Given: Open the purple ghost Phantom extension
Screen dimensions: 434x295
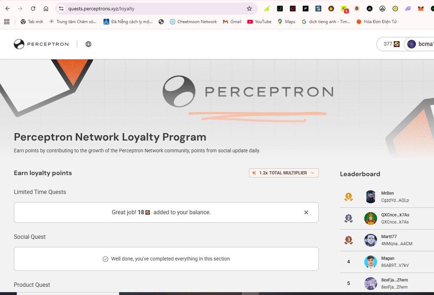Looking at the screenshot, I should (x=408, y=8).
